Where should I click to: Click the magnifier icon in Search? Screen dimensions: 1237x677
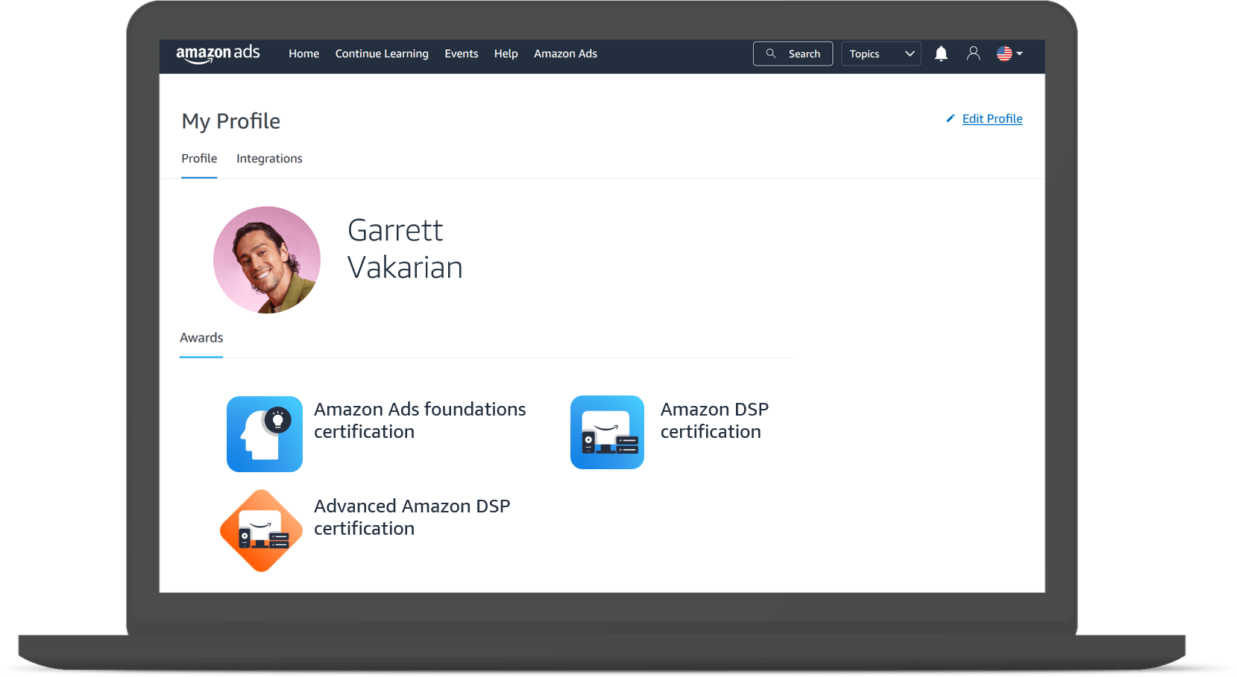click(771, 54)
